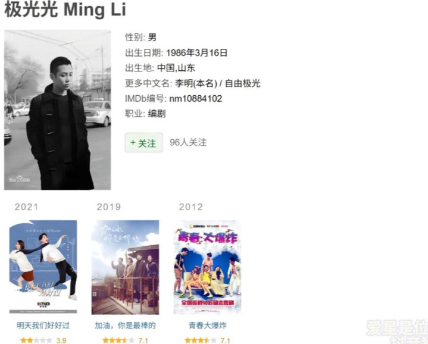Click the 加油，你是最棒的 poster thumbnail
The width and height of the screenshot is (428, 344).
125,267
